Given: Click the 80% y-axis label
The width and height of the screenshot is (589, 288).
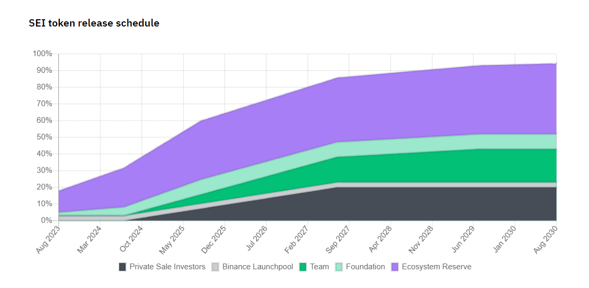Looking at the screenshot, I should point(44,87).
